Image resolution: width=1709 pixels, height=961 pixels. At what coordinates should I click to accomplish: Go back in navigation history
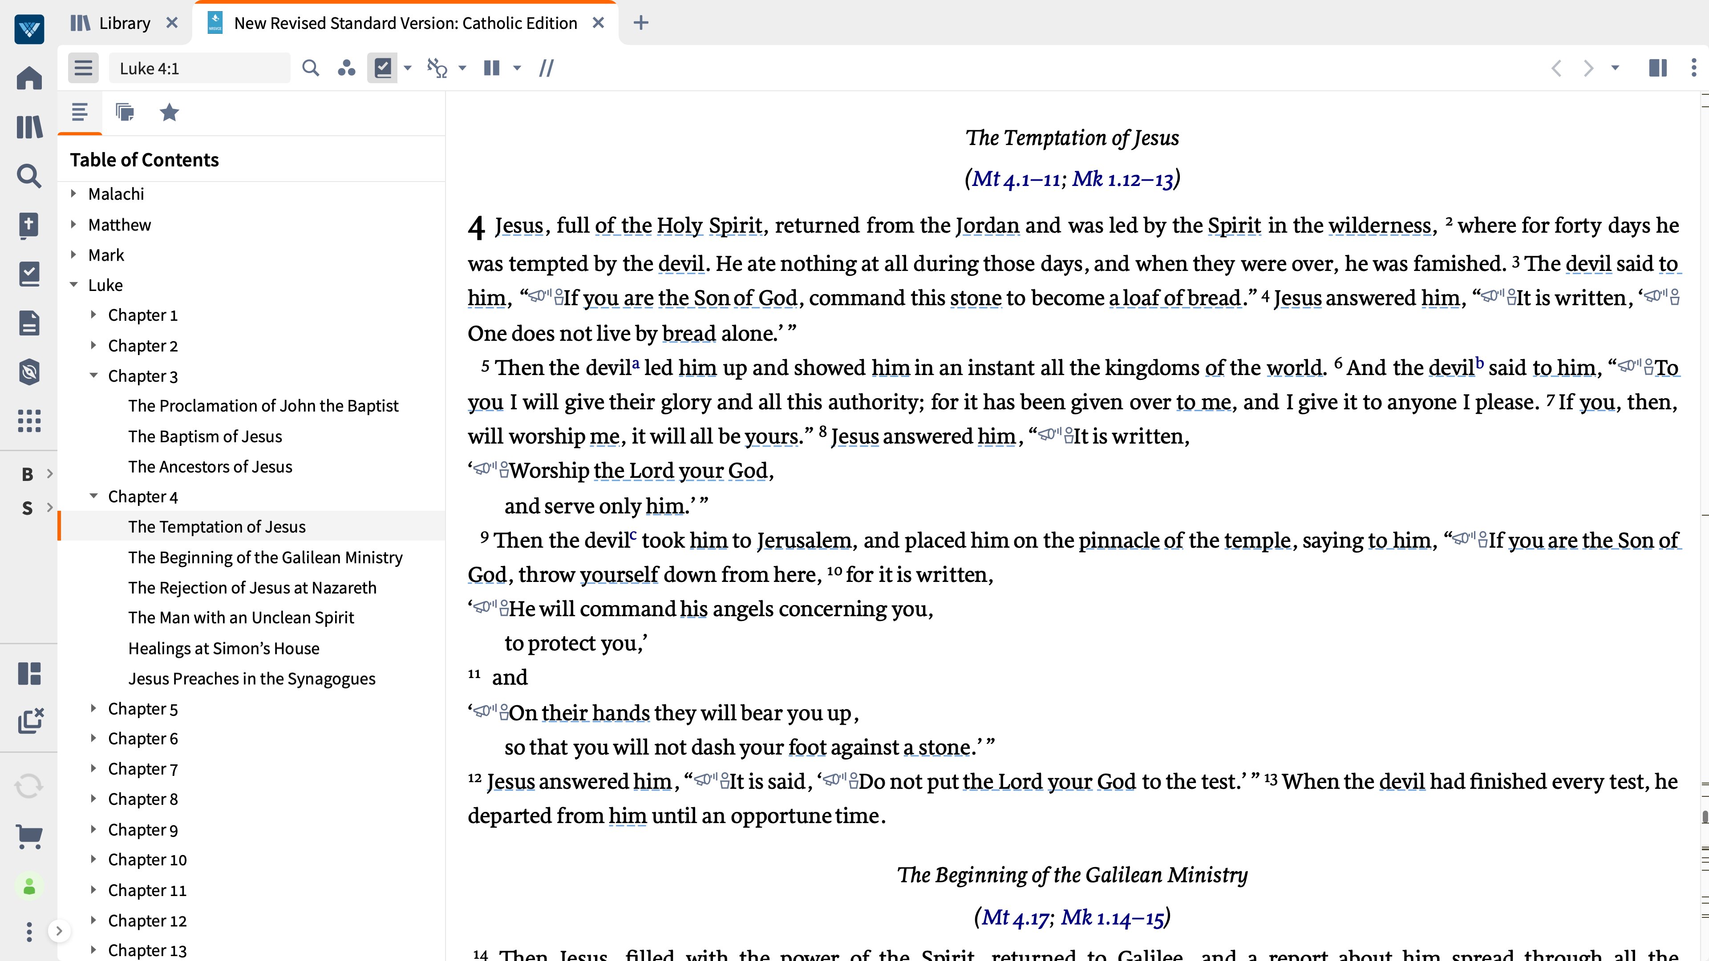[1556, 68]
